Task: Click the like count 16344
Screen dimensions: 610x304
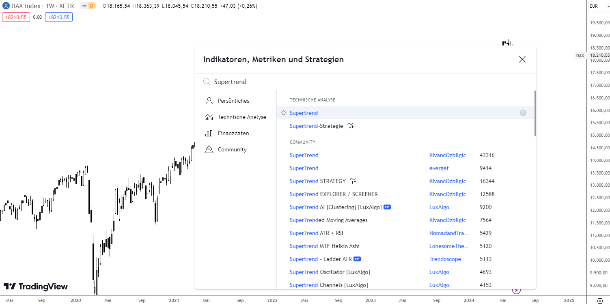Action: coord(487,181)
